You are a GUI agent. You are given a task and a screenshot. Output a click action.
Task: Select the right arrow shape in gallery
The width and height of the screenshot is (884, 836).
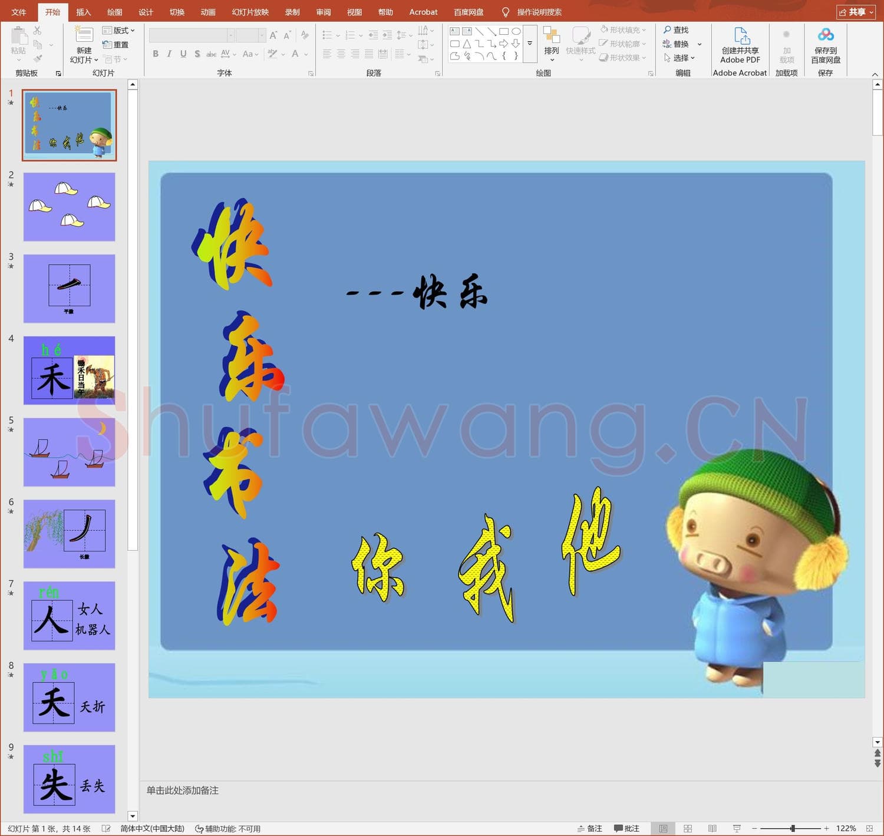point(503,44)
